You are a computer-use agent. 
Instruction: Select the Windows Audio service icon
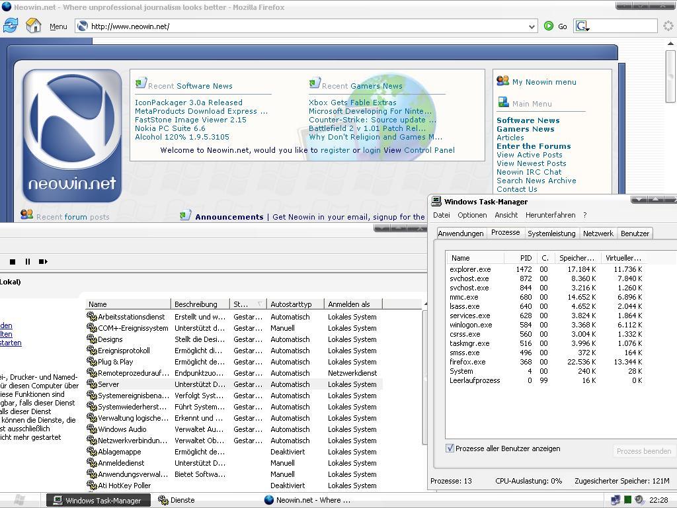tap(92, 429)
